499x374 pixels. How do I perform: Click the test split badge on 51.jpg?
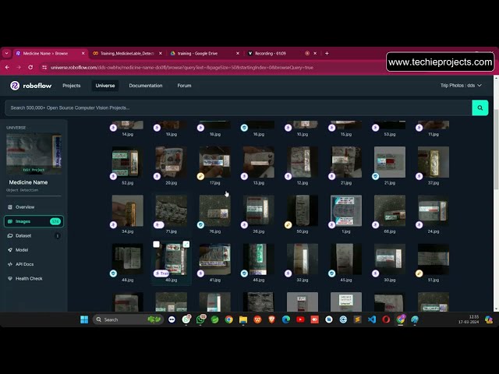pyautogui.click(x=419, y=273)
